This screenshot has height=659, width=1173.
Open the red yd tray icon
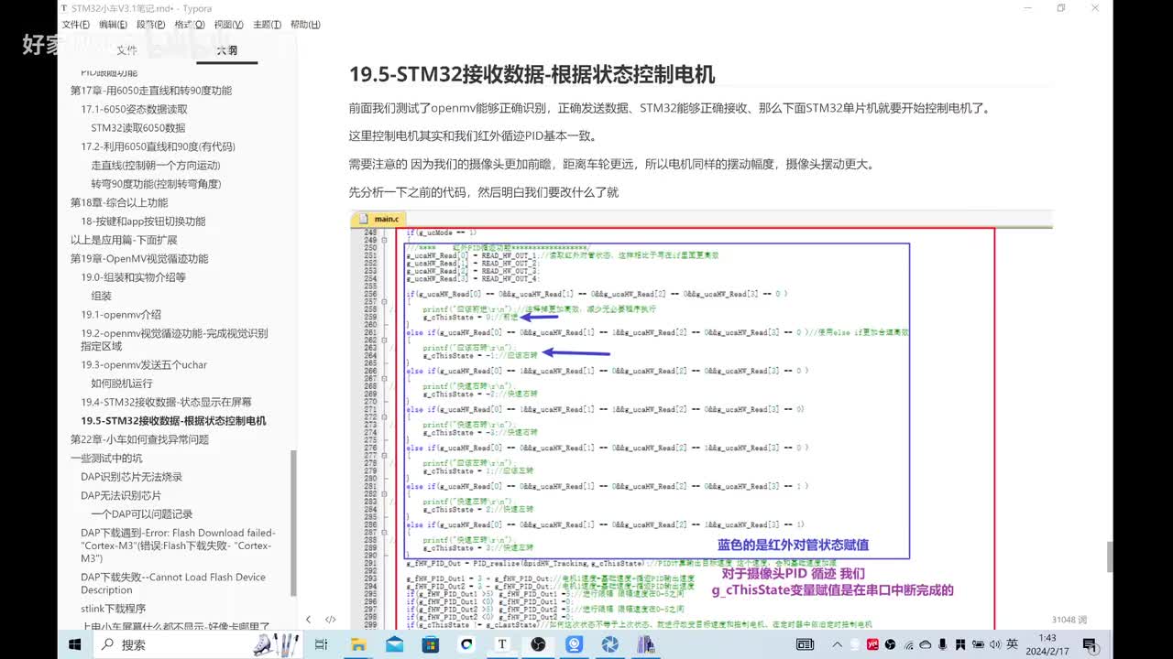(872, 644)
